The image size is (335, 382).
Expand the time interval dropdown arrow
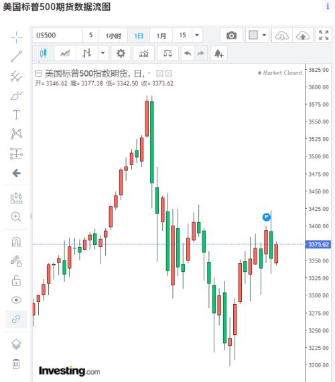[x=197, y=36]
